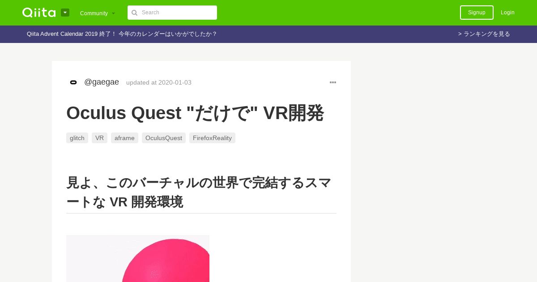Click the pink sphere article image
This screenshot has width=537, height=282.
(x=138, y=258)
